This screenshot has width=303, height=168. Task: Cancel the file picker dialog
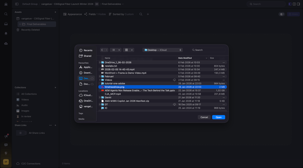point(204,117)
